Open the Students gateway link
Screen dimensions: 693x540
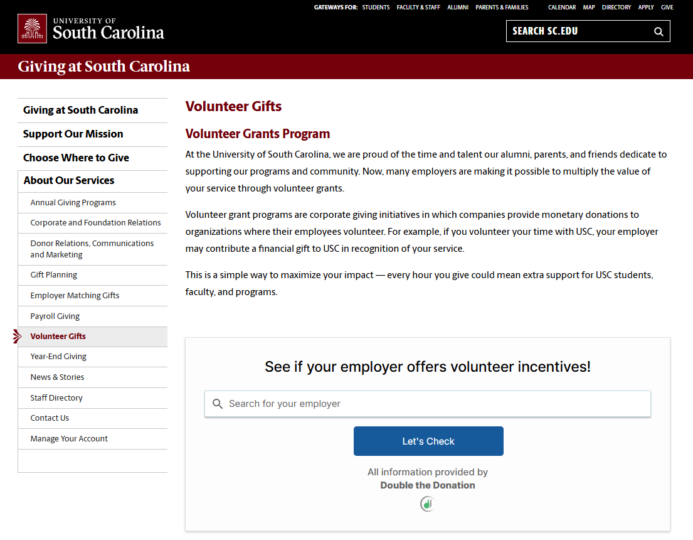click(x=376, y=8)
